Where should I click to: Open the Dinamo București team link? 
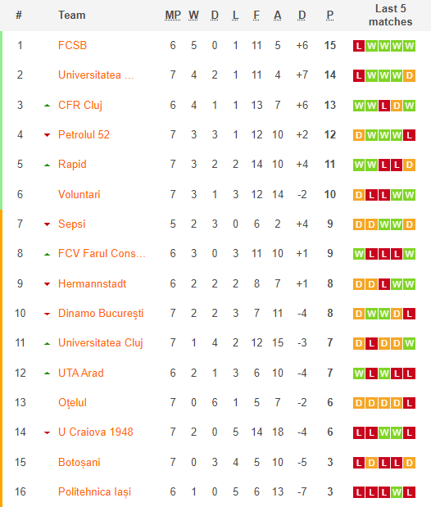tap(101, 314)
